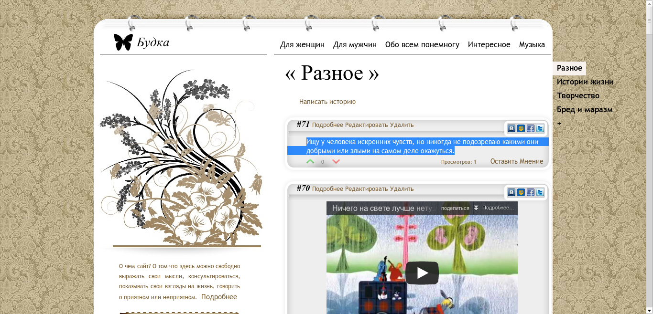Click 'Удалить' on post #70

point(402,189)
